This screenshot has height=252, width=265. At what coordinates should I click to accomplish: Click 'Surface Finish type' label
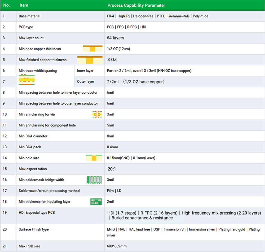pyautogui.click(x=34, y=229)
